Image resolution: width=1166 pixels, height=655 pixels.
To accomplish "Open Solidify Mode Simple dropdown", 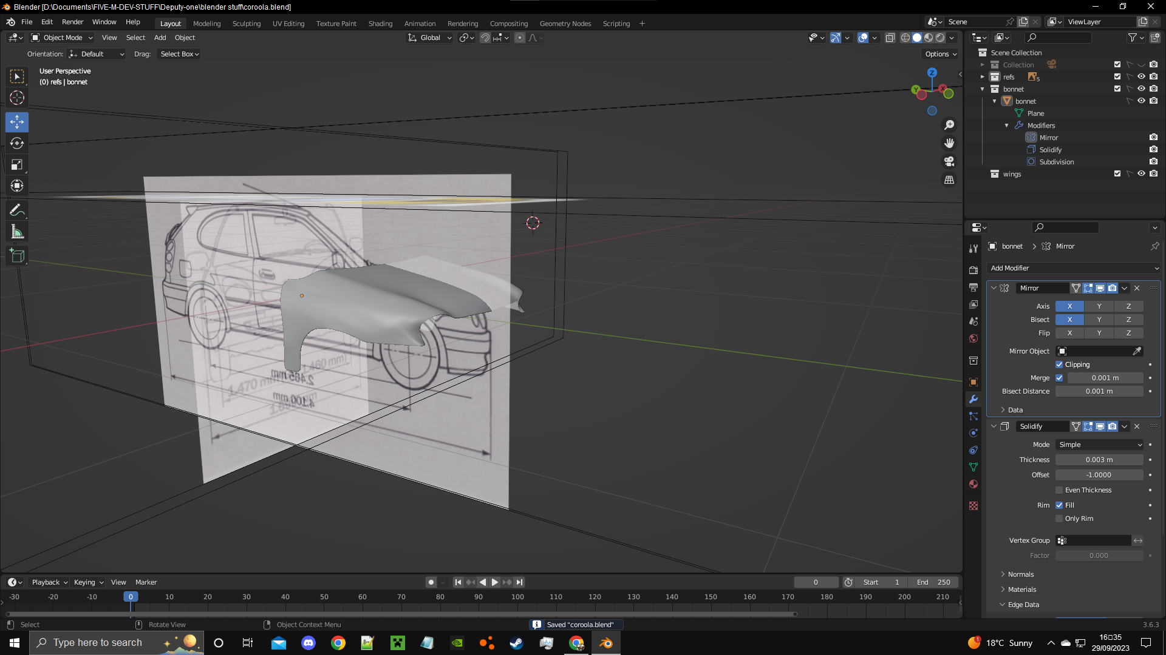I will click(1100, 445).
